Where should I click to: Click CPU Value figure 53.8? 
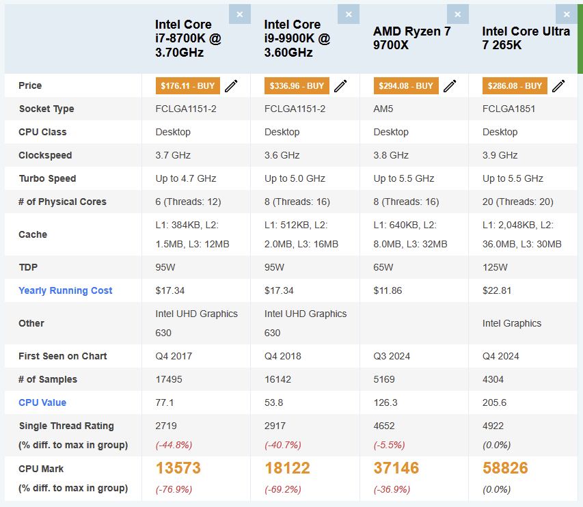click(x=273, y=402)
